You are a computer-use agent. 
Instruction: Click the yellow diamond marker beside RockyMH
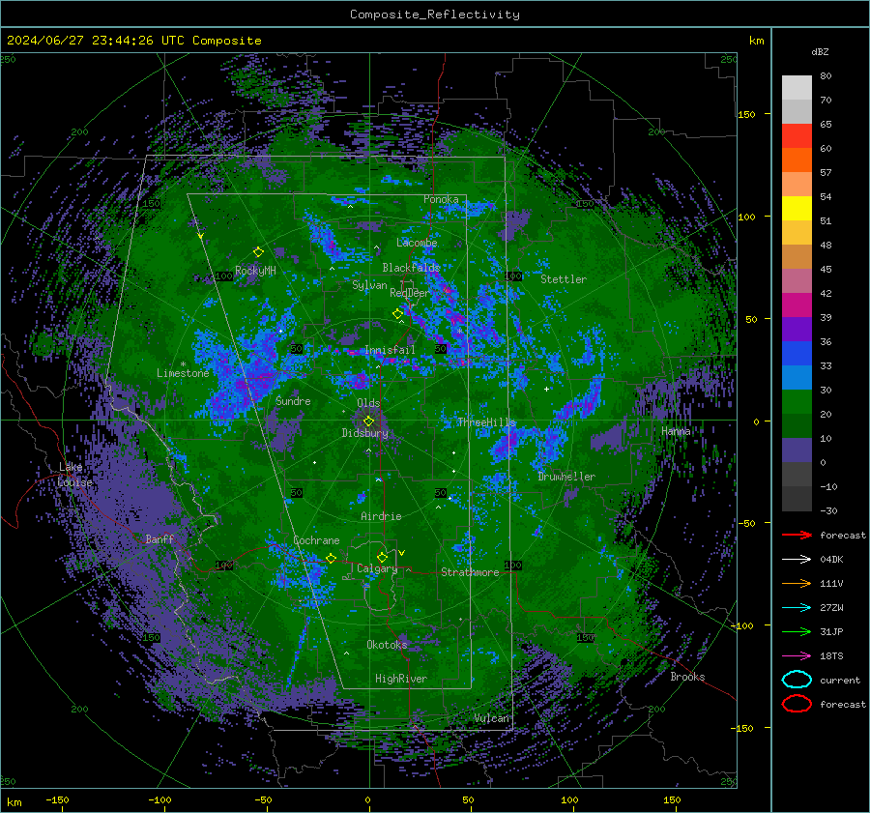258,252
